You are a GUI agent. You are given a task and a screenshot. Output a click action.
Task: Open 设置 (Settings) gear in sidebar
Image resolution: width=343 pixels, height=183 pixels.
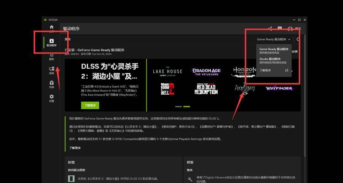coord(51,98)
